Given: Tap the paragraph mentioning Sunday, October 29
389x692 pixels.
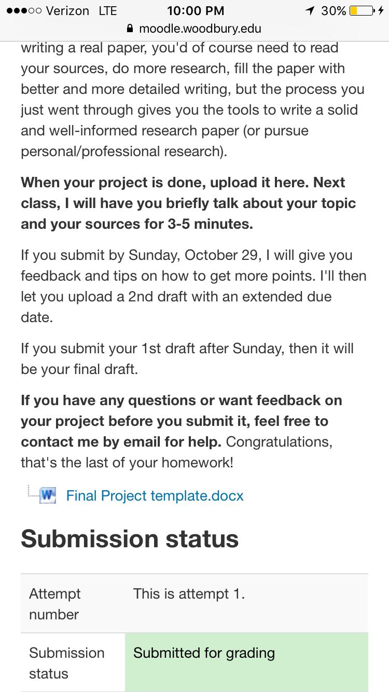Looking at the screenshot, I should pos(193,286).
